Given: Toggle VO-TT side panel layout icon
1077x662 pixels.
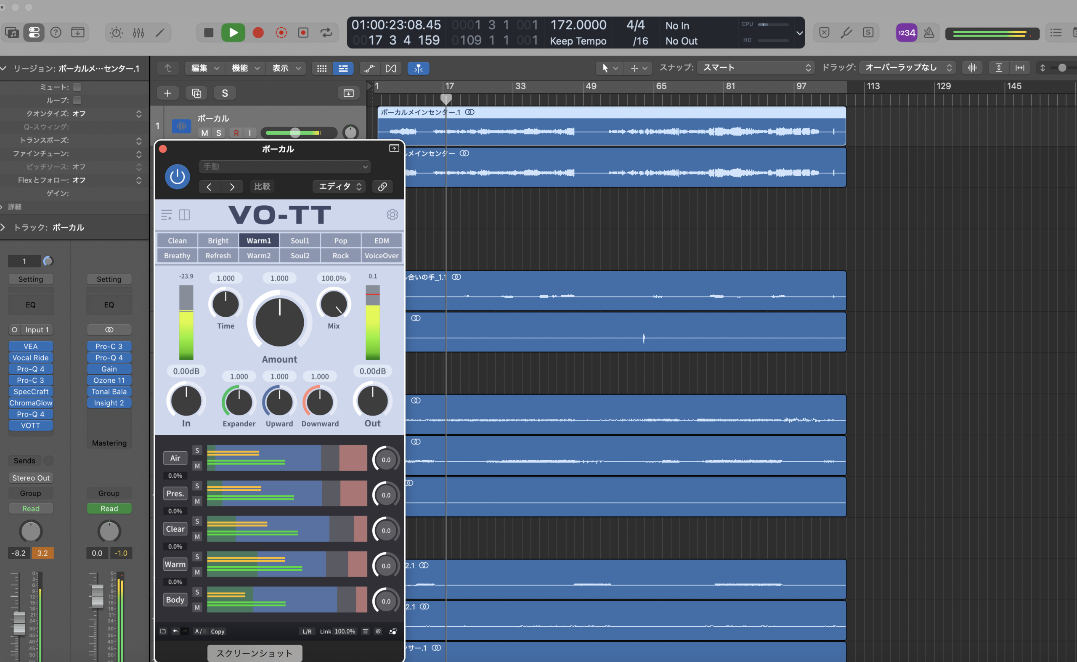Looking at the screenshot, I should (x=184, y=214).
